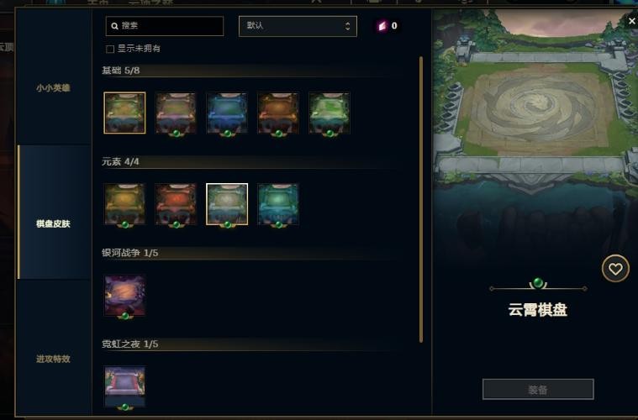Open the 进攻特效 tab
The width and height of the screenshot is (638, 420).
point(53,359)
